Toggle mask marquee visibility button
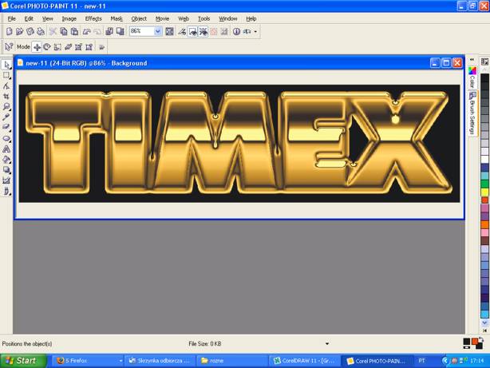Image resolution: width=490 pixels, height=368 pixels. tap(193, 32)
